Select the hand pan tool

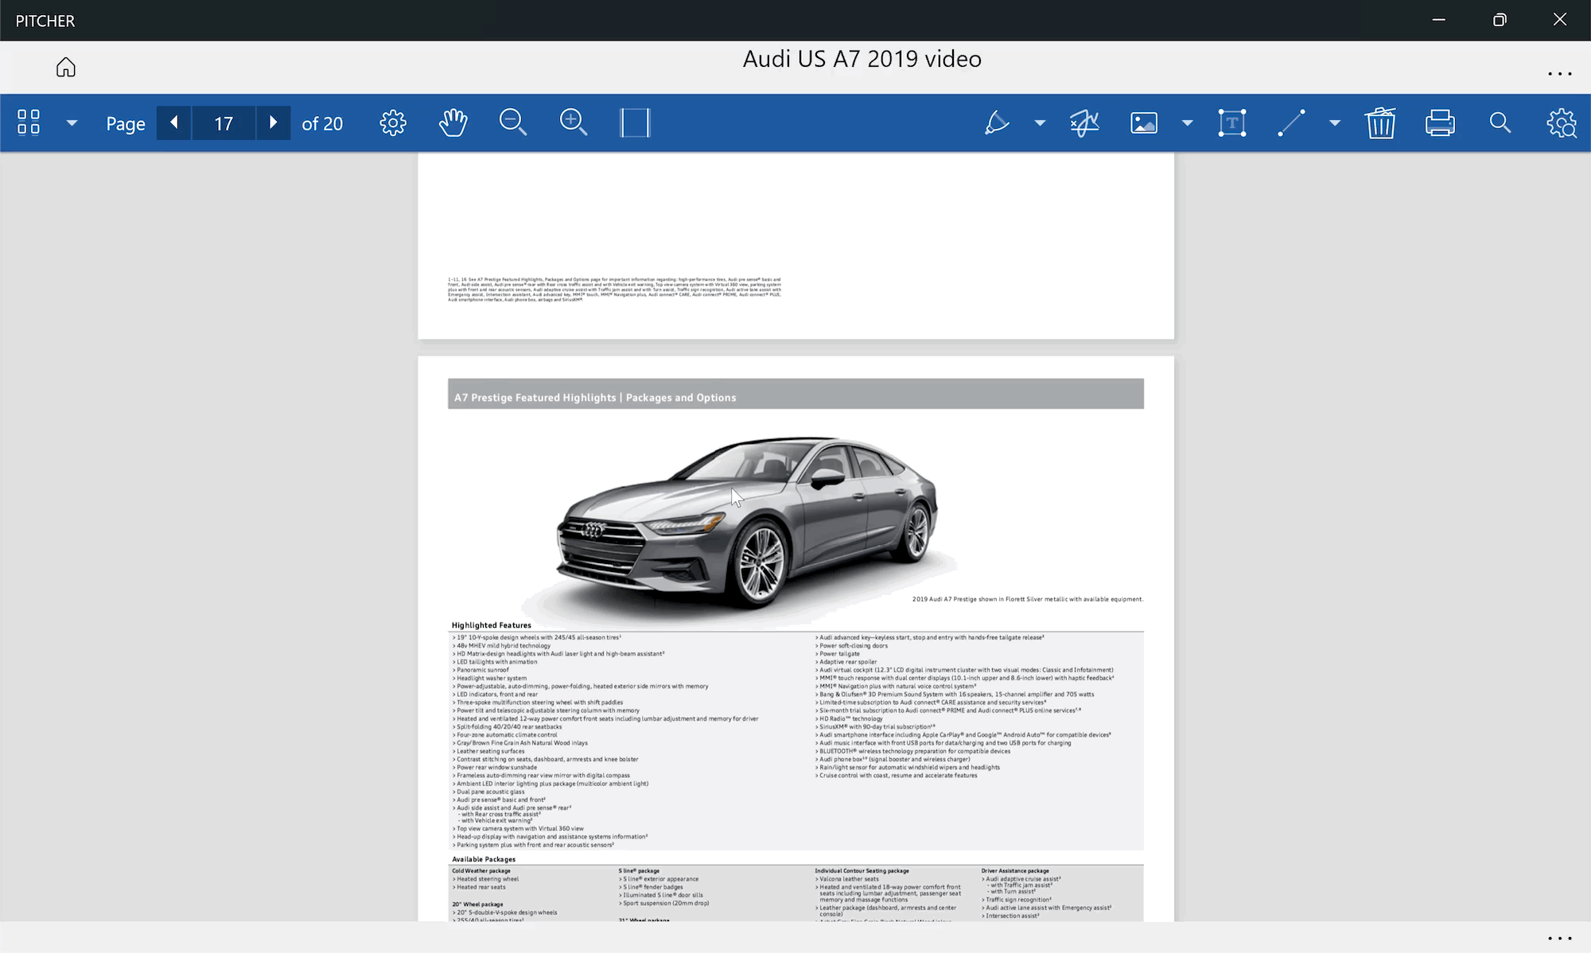point(453,123)
